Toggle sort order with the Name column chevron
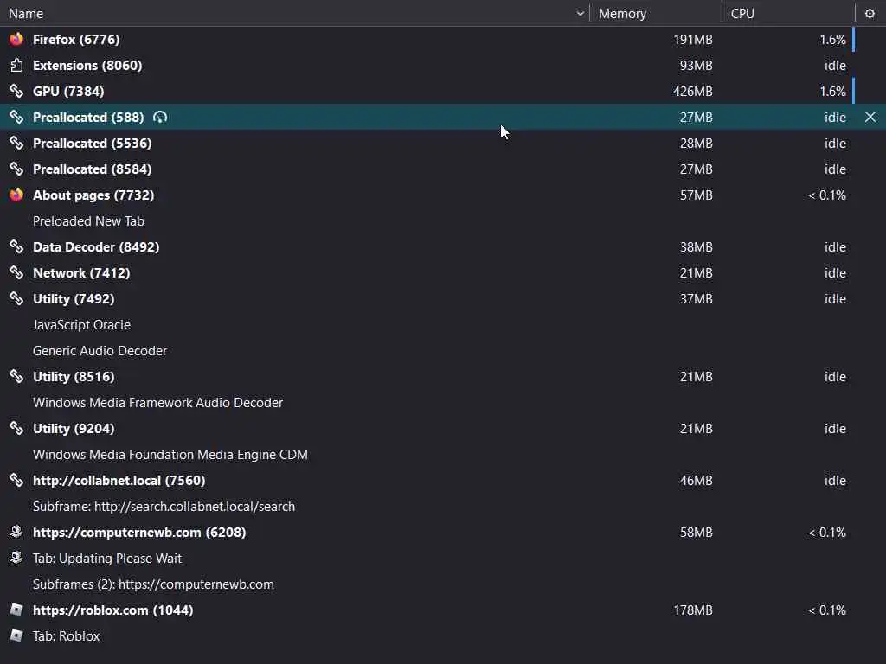 click(x=580, y=13)
